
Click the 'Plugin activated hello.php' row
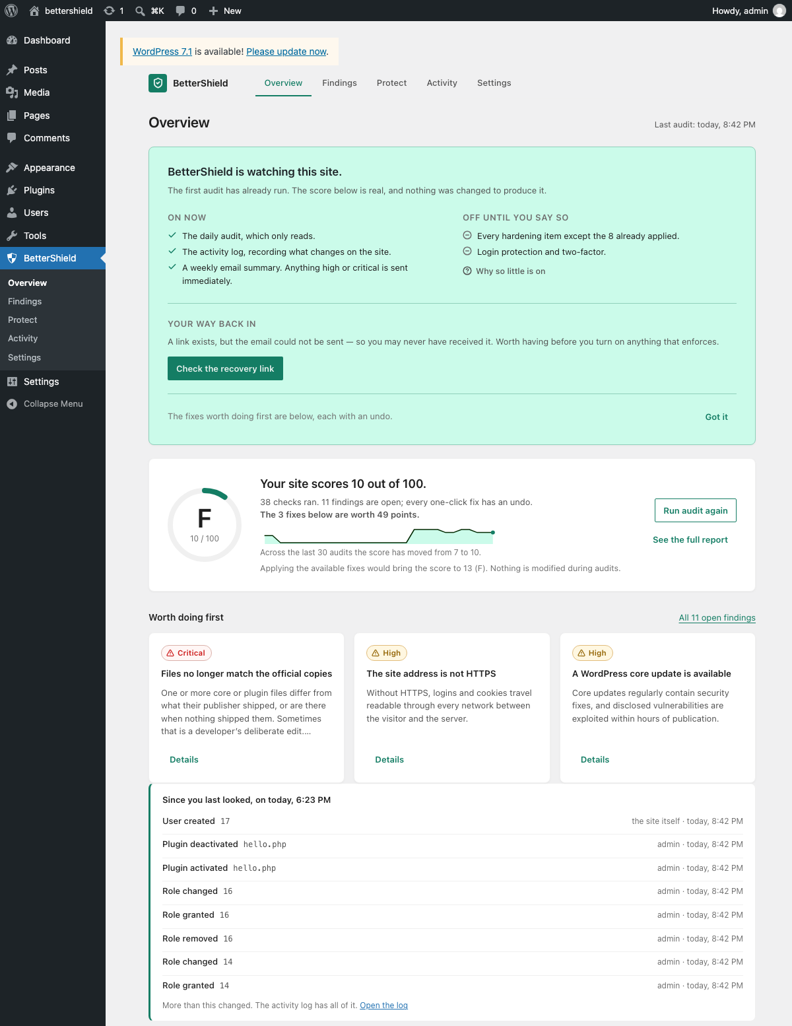click(x=453, y=868)
